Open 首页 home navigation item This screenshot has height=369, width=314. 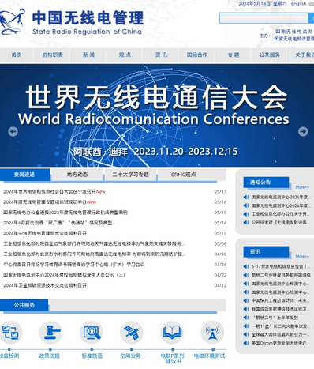click(x=17, y=55)
